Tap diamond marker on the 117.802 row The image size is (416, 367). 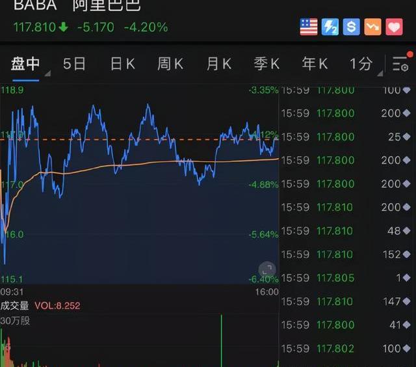(x=406, y=348)
